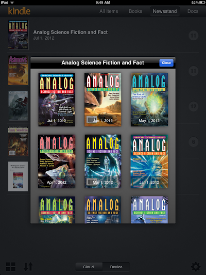Switch to grid view icon
The height and width of the screenshot is (275, 206).
pos(11,267)
